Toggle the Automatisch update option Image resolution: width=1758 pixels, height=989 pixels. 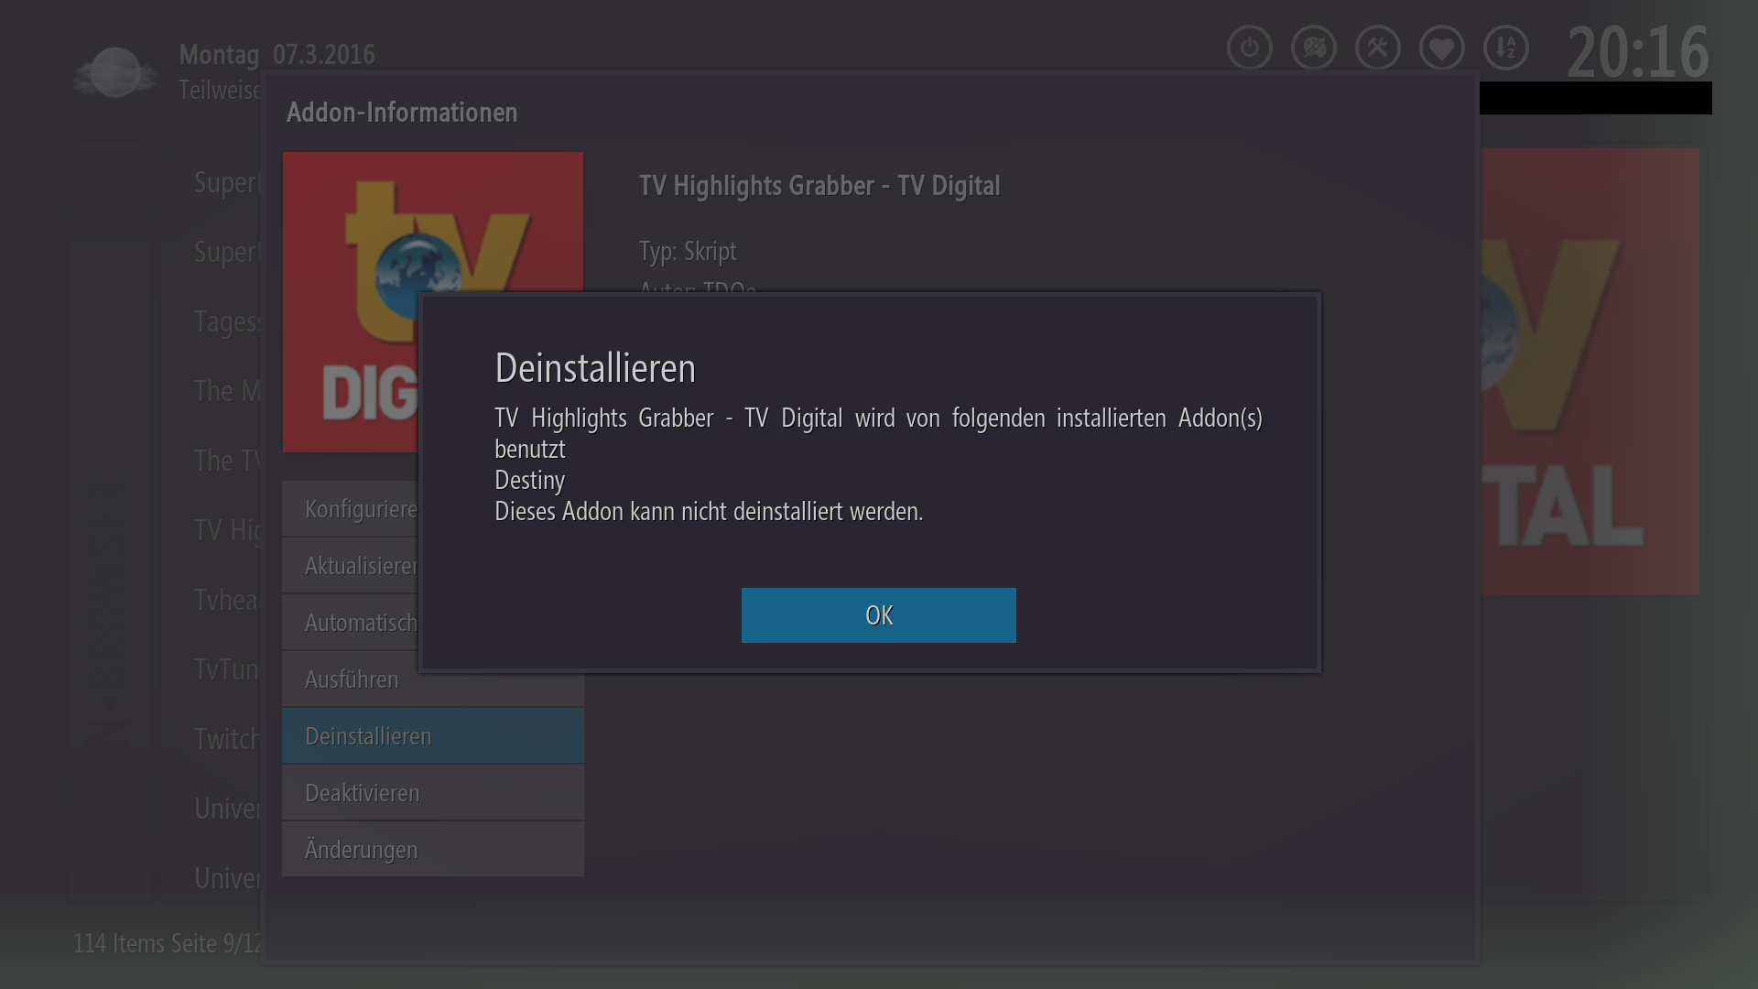point(351,623)
